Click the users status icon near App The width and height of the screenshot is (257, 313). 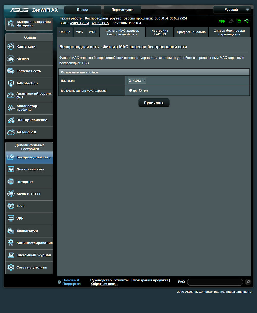click(x=231, y=21)
